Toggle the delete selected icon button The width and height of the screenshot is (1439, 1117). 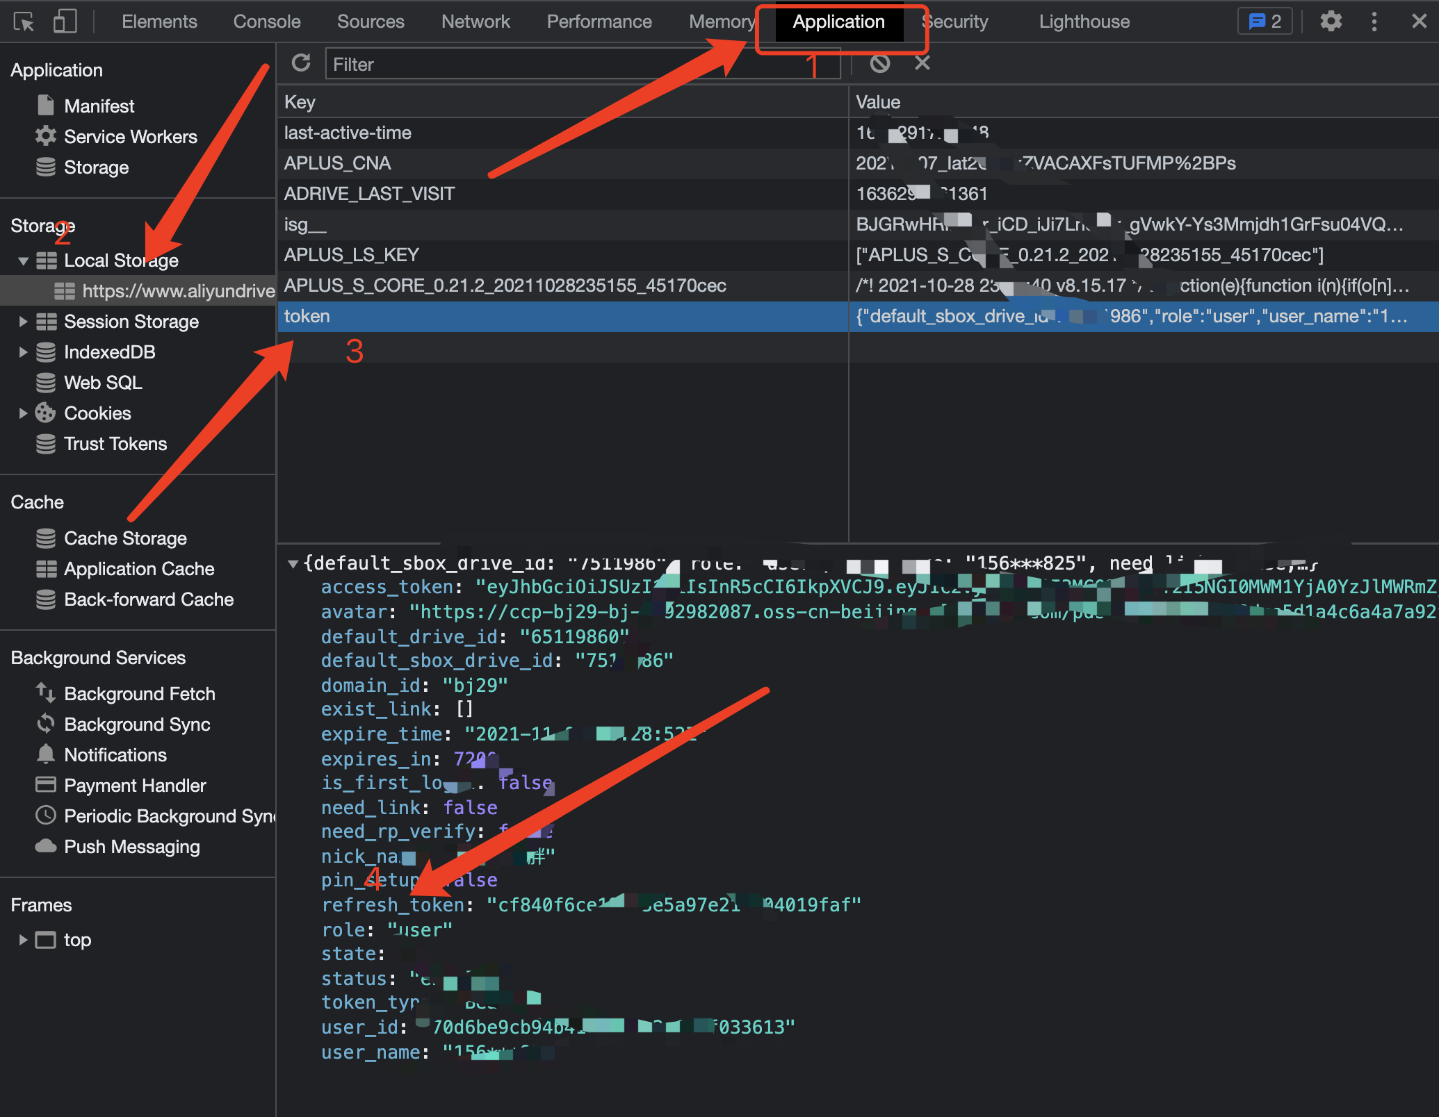922,64
